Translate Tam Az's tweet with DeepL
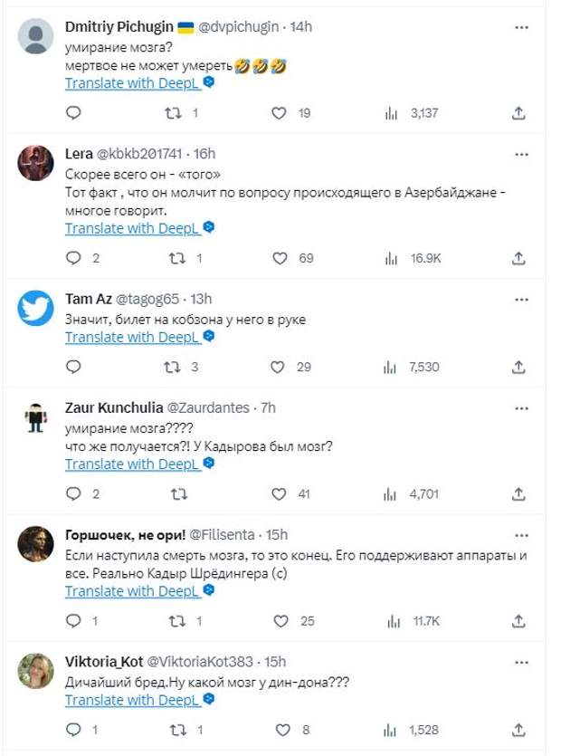 pos(132,337)
